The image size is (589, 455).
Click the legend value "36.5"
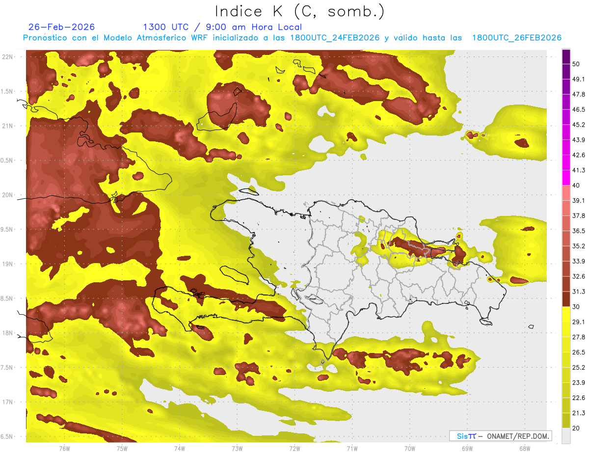click(x=579, y=231)
